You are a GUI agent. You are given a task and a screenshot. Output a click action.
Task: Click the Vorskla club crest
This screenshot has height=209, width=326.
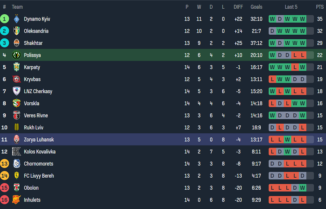(17, 103)
